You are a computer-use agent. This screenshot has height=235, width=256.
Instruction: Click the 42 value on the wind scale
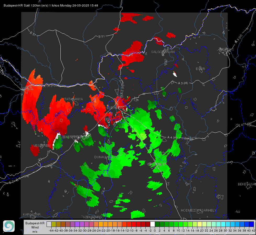[253, 231]
